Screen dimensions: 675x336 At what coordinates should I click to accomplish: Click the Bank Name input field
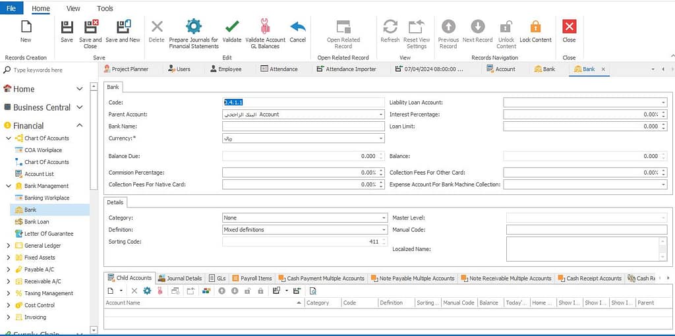(x=303, y=126)
